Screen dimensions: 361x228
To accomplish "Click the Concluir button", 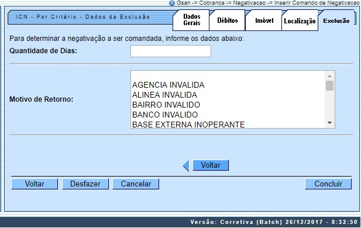I will [x=328, y=184].
